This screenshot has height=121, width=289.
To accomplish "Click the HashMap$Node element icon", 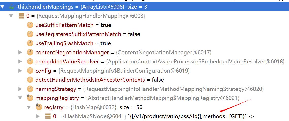I will (48, 116).
